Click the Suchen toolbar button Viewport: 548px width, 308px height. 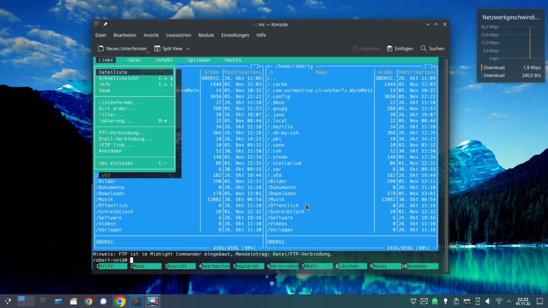click(432, 48)
